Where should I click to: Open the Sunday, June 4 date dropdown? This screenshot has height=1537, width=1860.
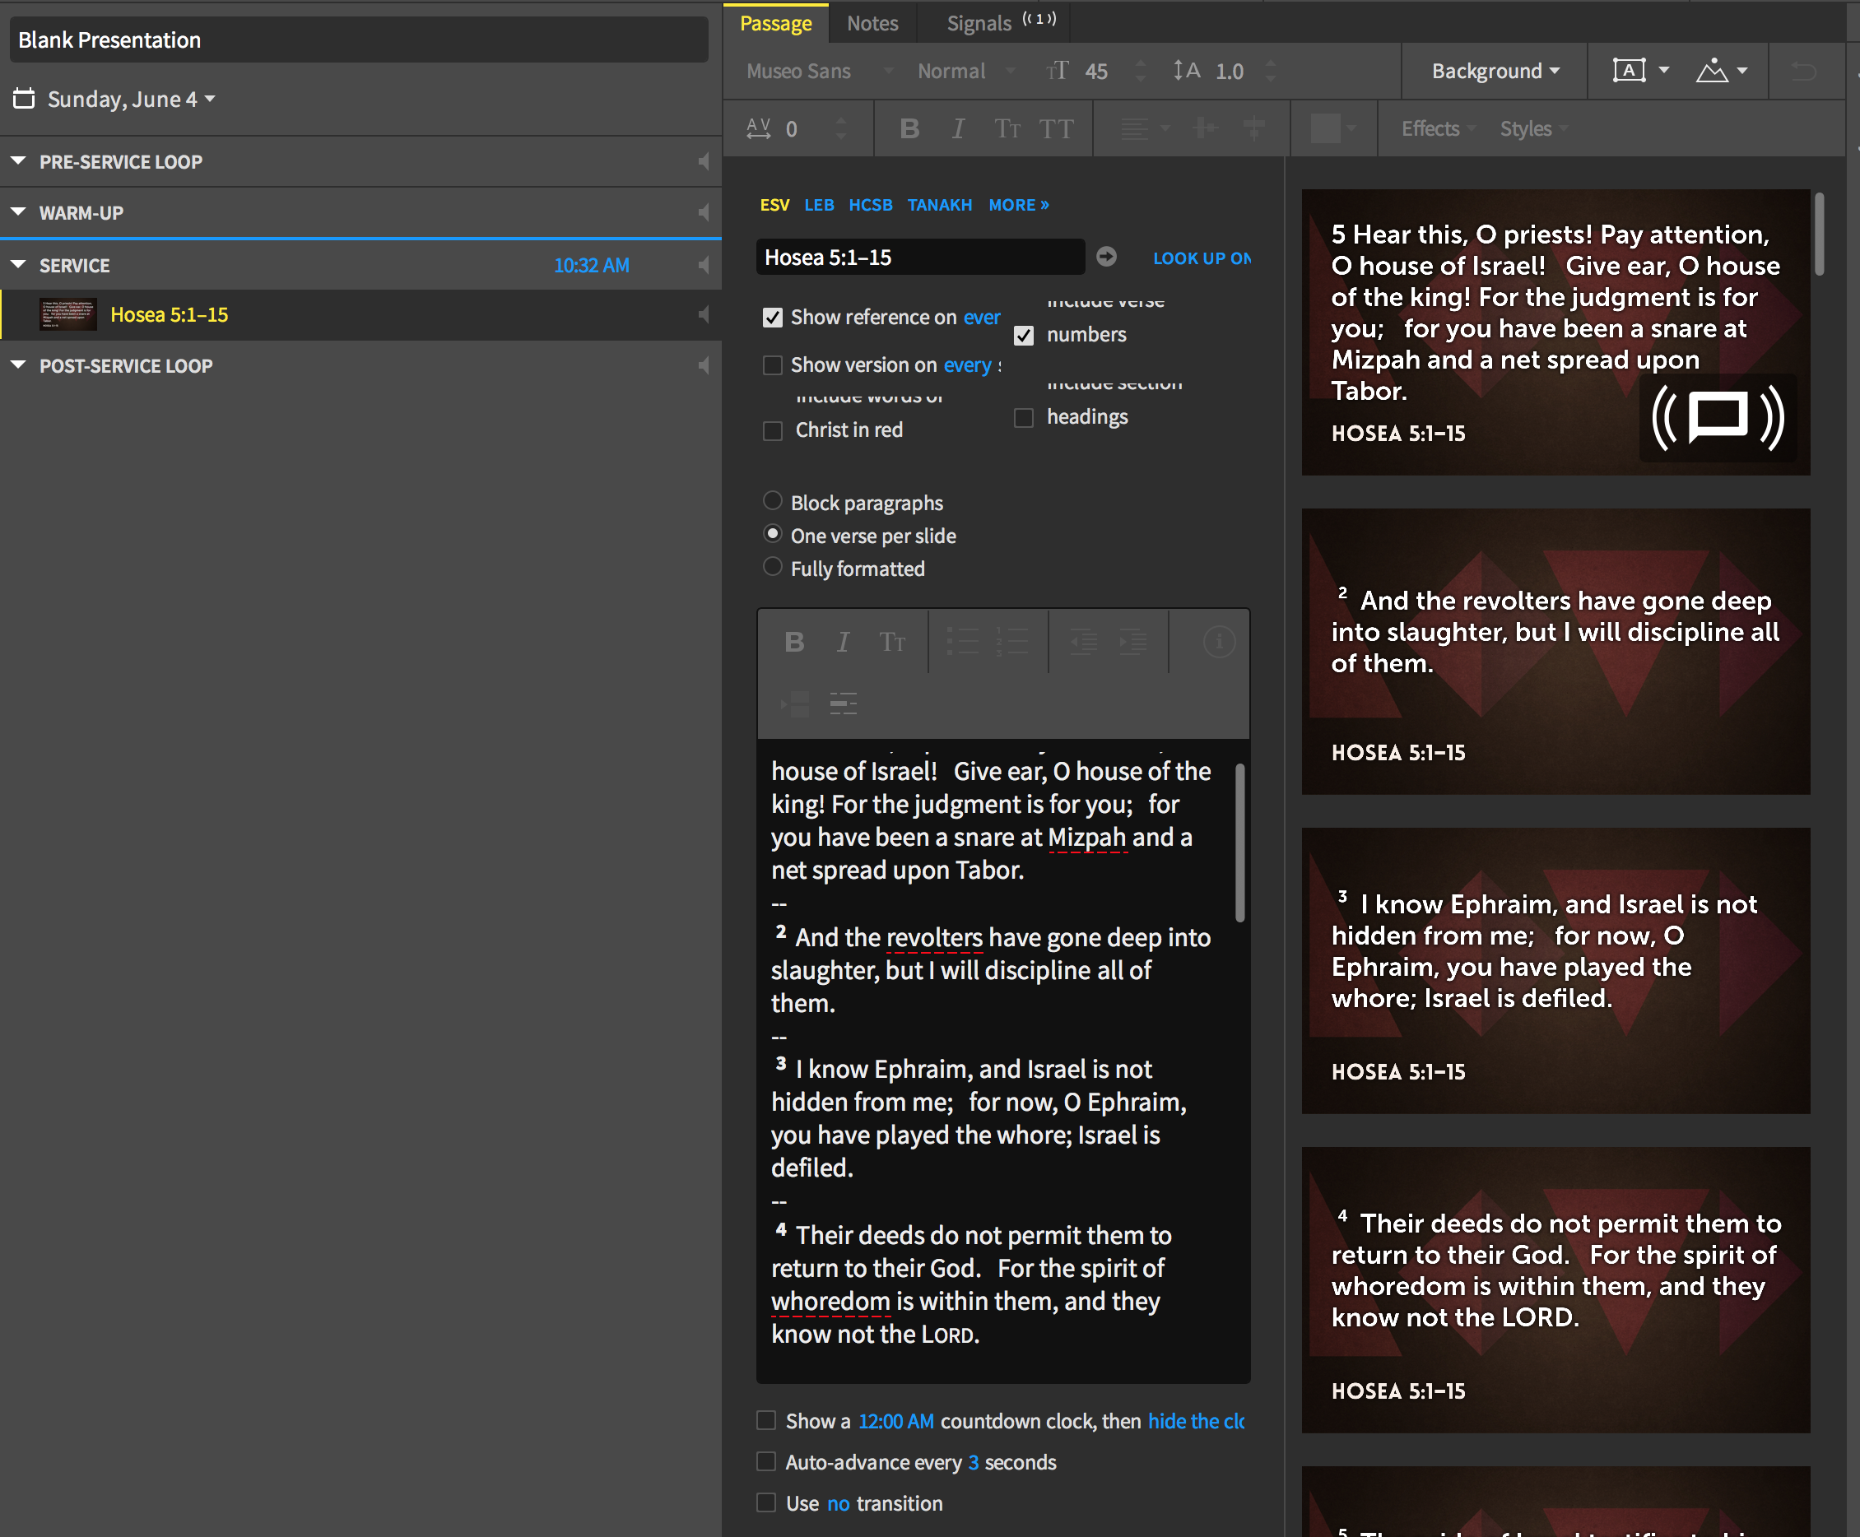click(x=131, y=100)
